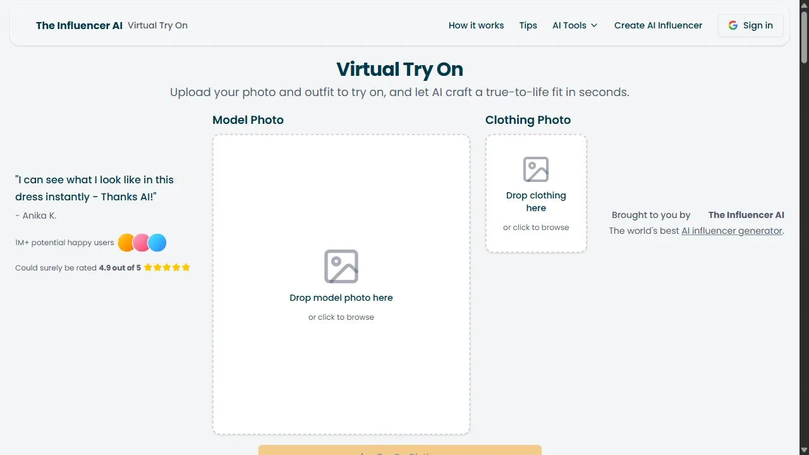
Task: Click the blue user avatar circle
Action: coord(157,243)
